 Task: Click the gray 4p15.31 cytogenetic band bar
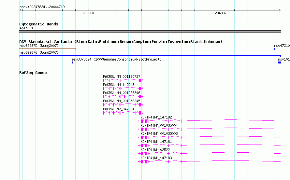tap(150, 32)
